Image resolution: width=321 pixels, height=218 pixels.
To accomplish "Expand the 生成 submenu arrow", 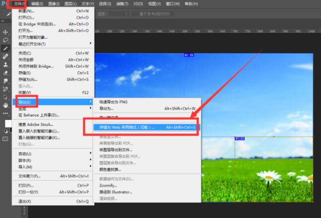I will coord(90,108).
